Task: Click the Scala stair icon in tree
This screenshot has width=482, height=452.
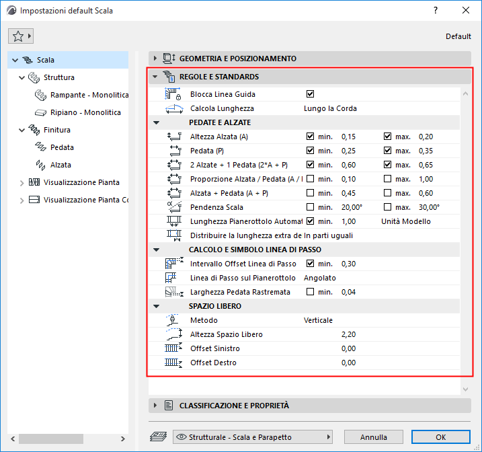Action: point(28,60)
